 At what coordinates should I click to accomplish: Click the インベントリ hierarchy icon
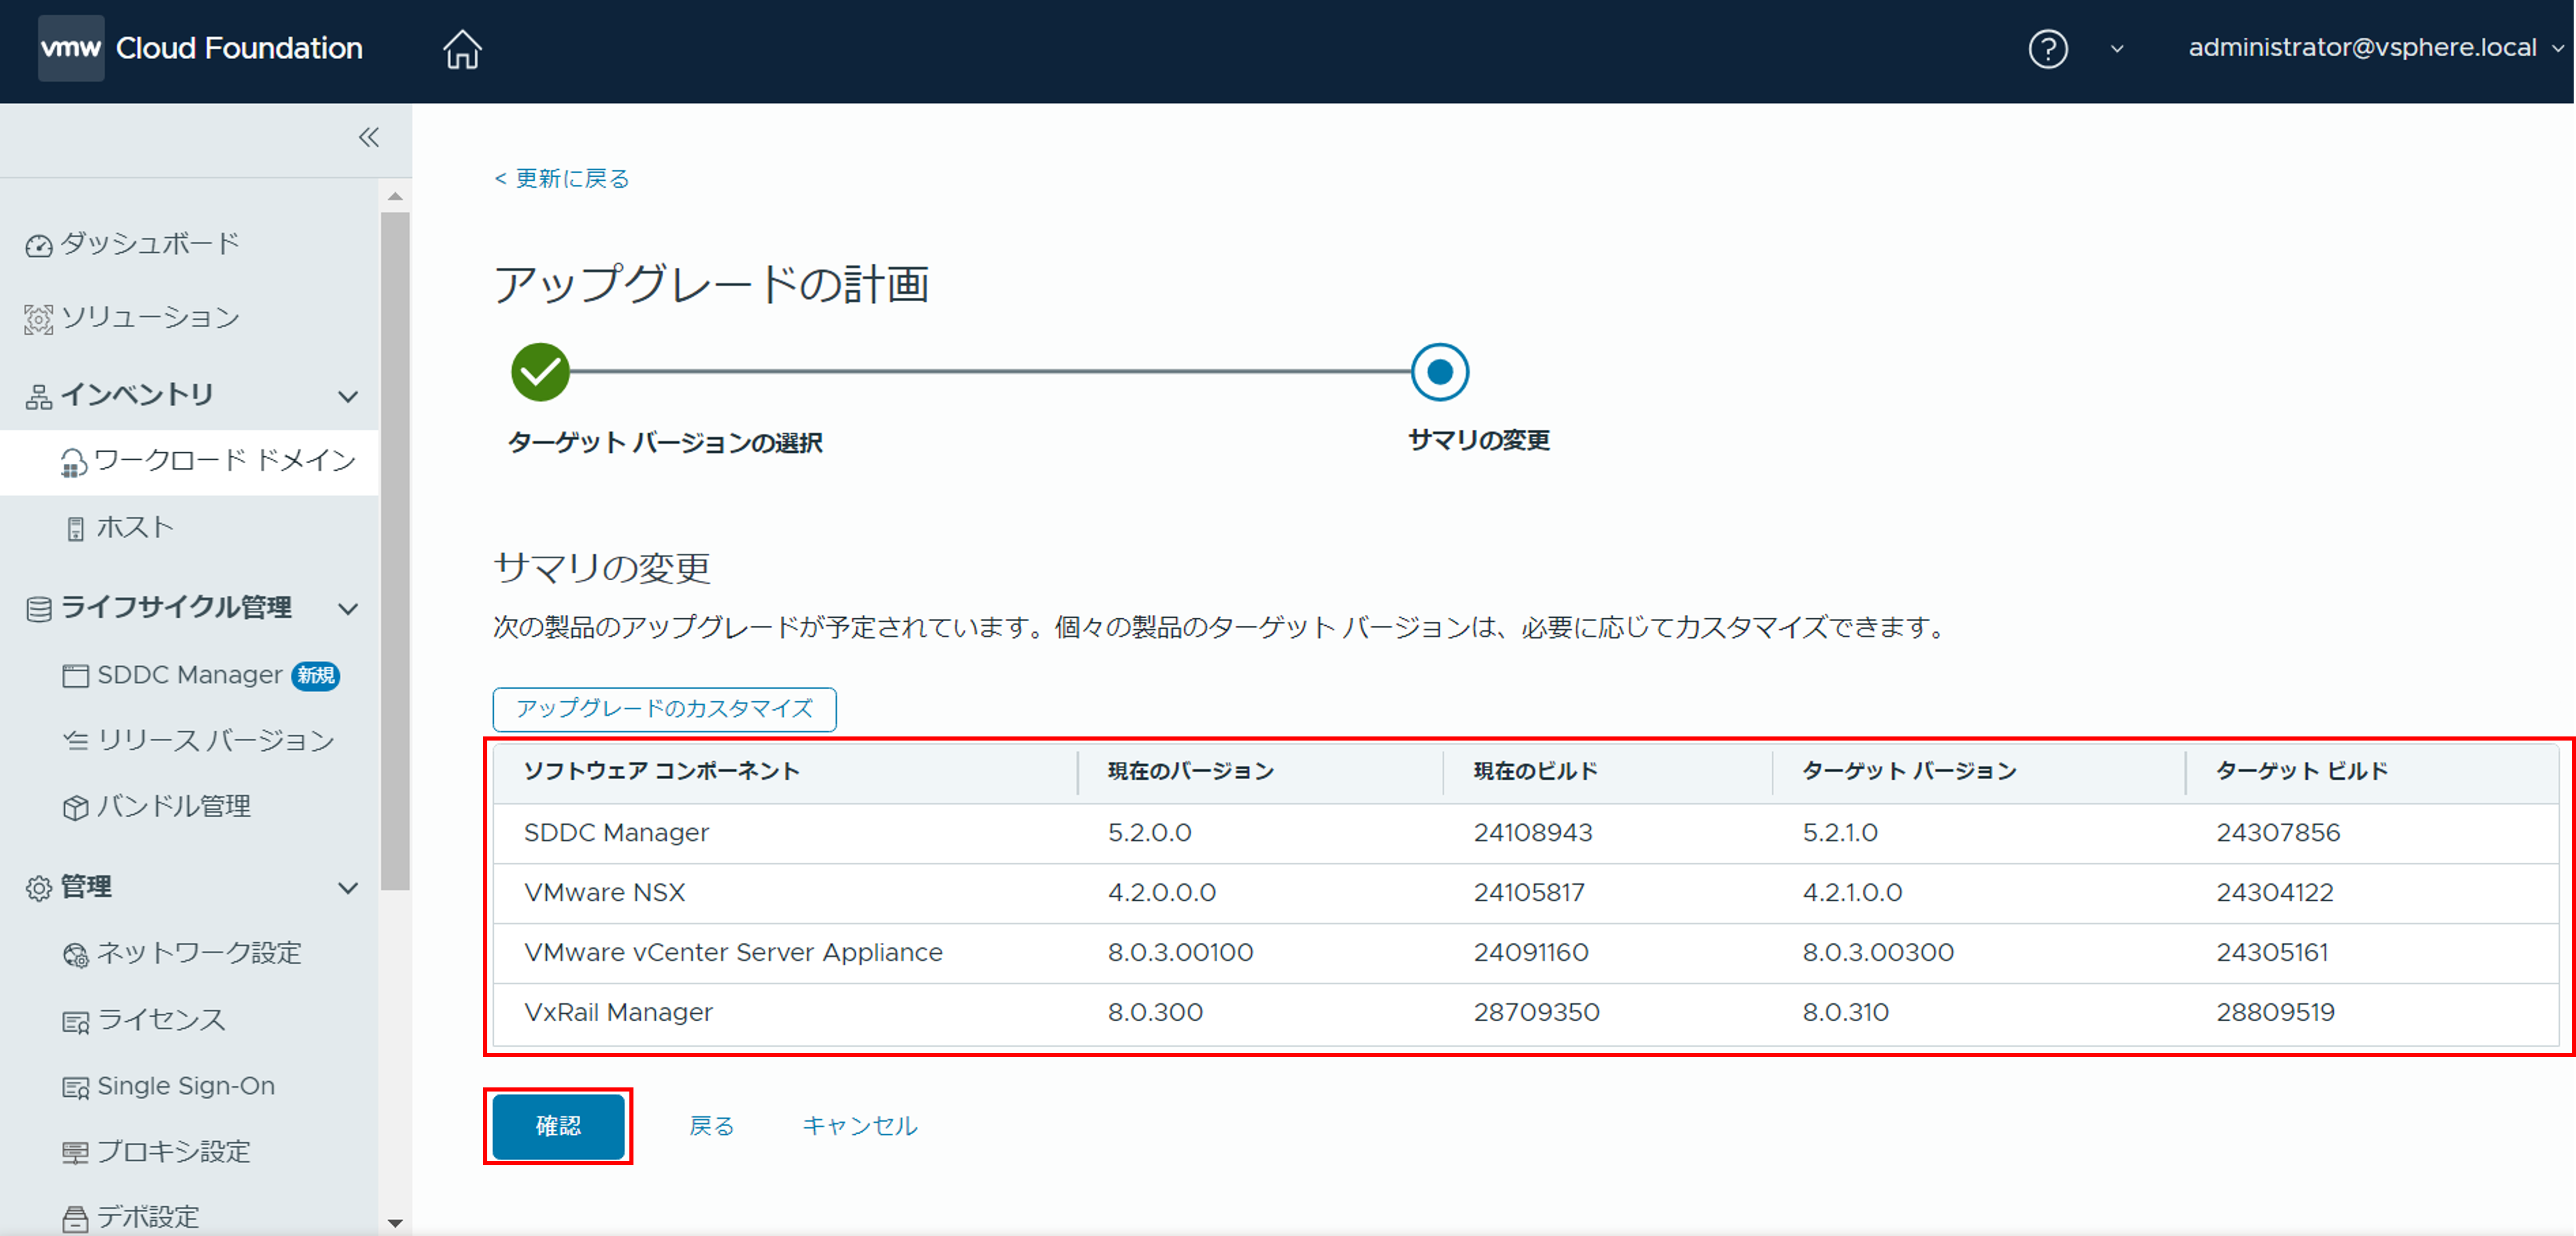(x=38, y=396)
